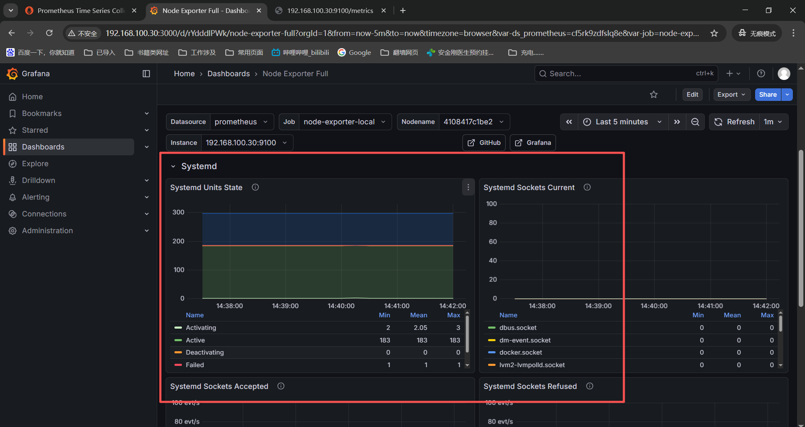Image resolution: width=805 pixels, height=427 pixels.
Task: Open the add new plus menu
Action: (x=733, y=74)
